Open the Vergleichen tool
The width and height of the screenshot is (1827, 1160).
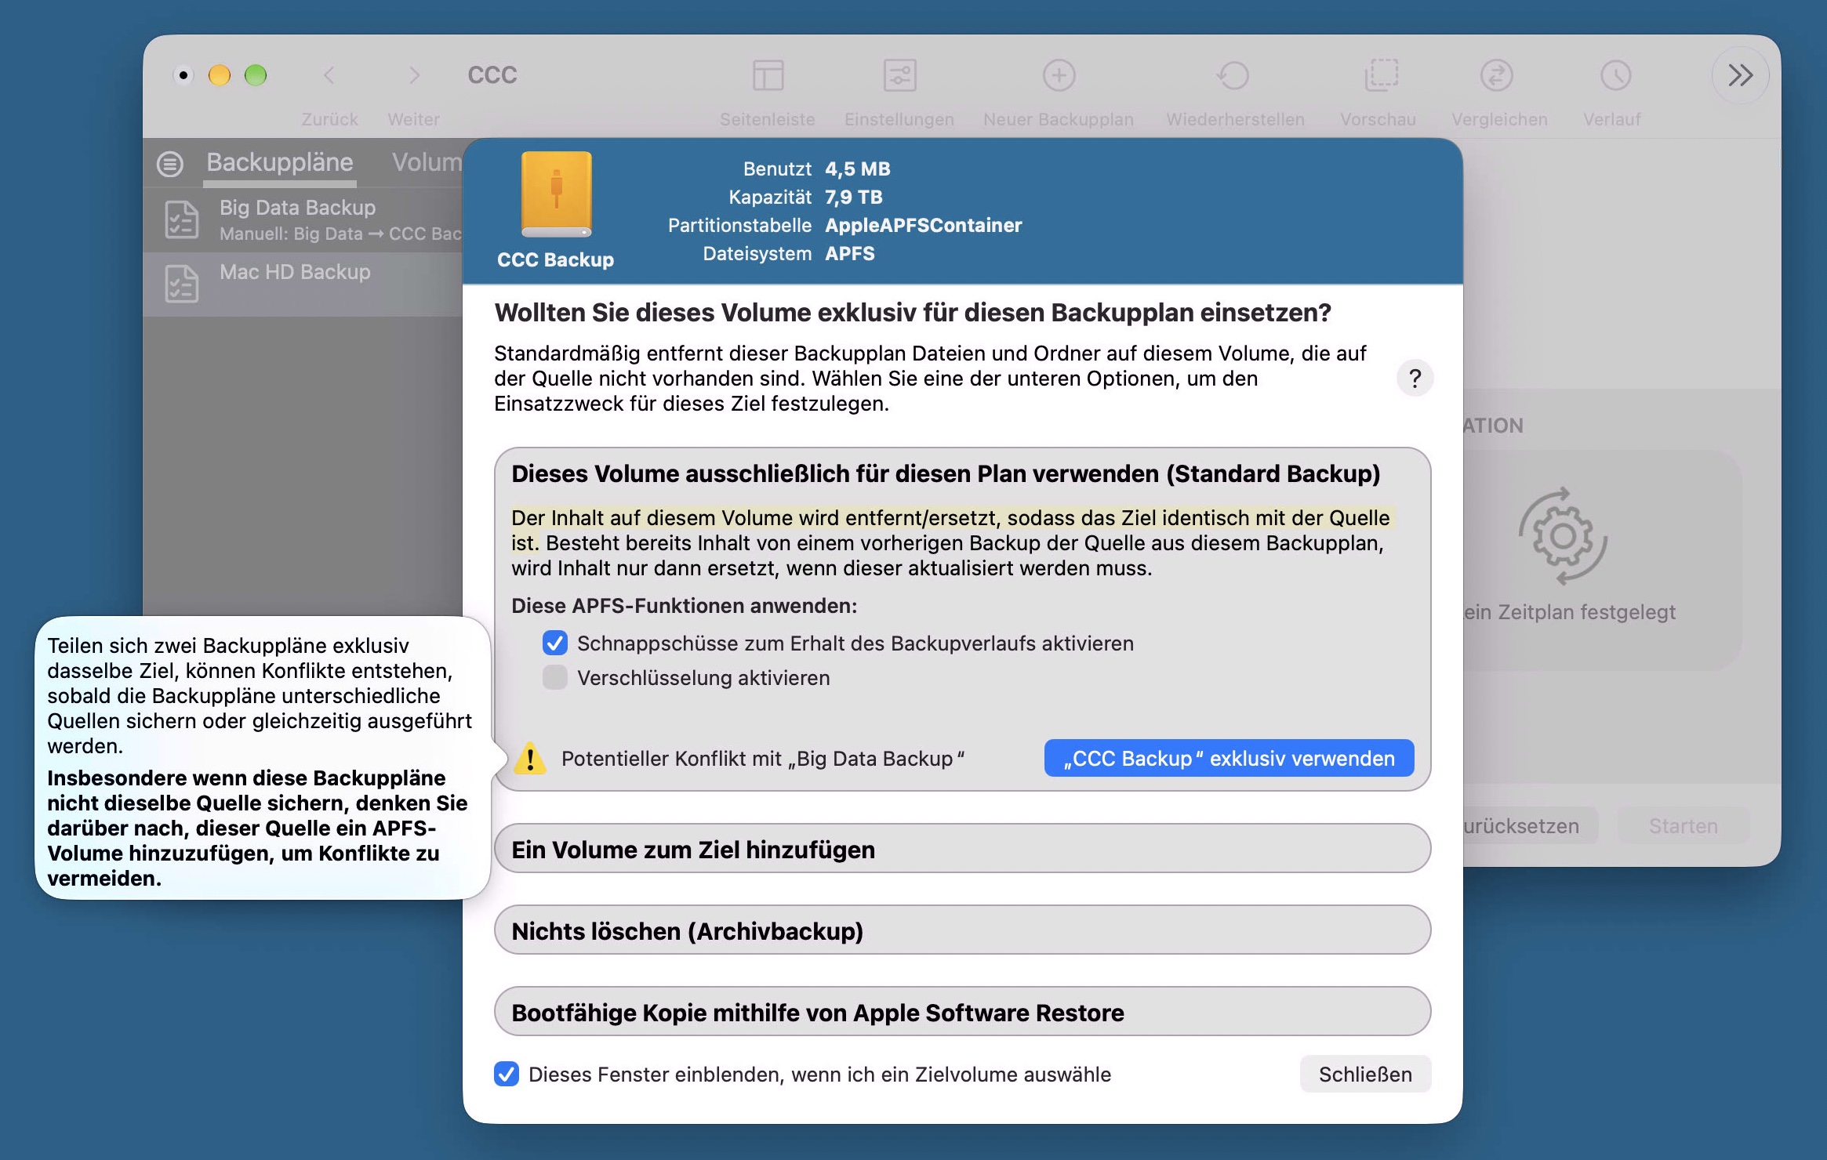pyautogui.click(x=1497, y=76)
